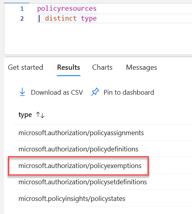Viewport: 192px width, 214px height.
Task: Click the type column header
Action: 25,115
